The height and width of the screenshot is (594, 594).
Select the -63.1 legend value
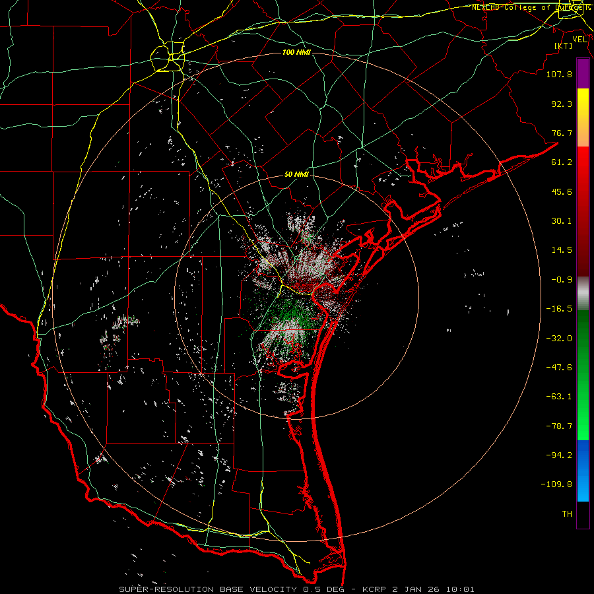coord(559,397)
